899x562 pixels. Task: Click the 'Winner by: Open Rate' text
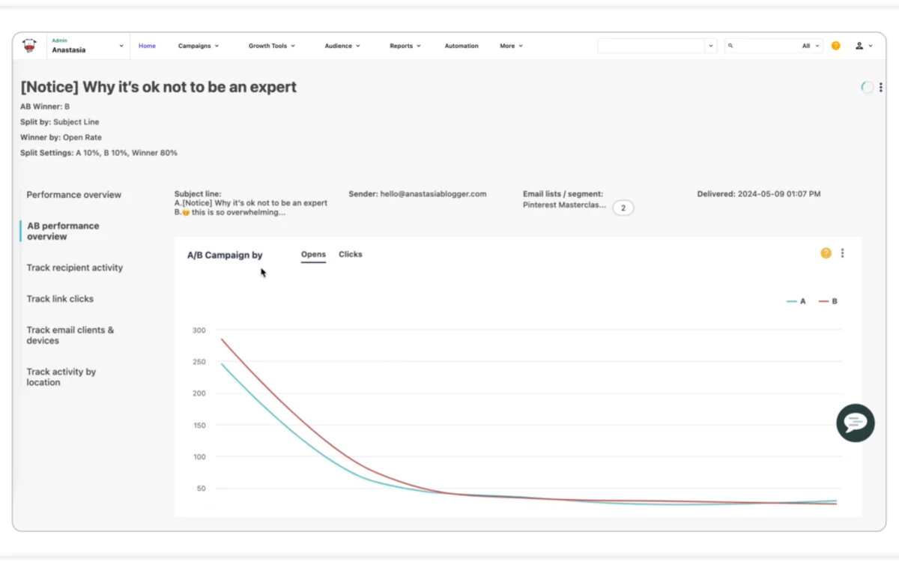pos(61,138)
